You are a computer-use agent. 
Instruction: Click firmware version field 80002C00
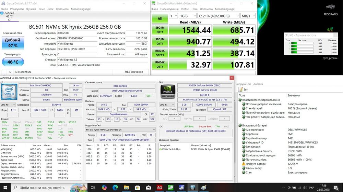[77, 33]
